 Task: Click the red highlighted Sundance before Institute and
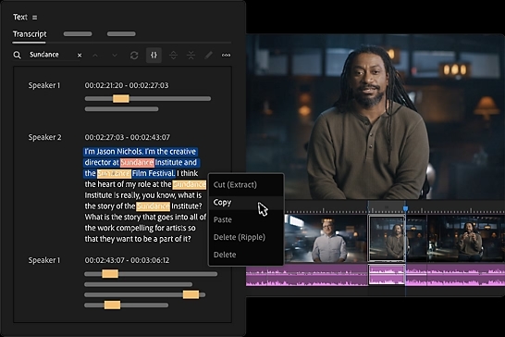pyautogui.click(x=137, y=163)
